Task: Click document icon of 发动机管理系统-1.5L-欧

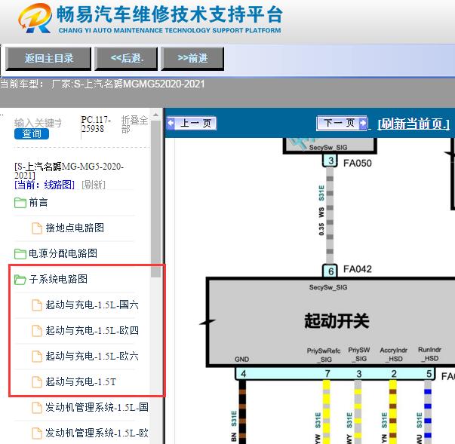Action: (37, 433)
